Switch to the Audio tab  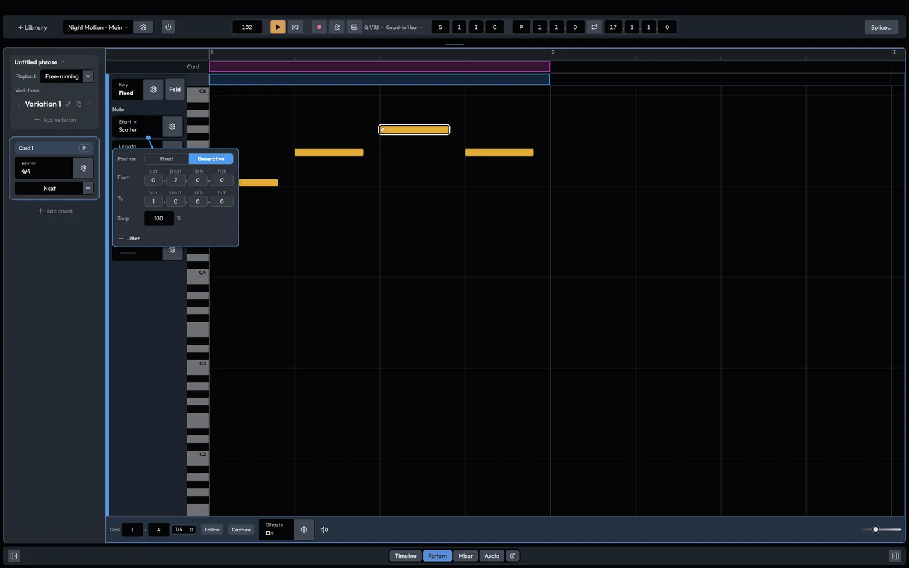click(x=492, y=556)
